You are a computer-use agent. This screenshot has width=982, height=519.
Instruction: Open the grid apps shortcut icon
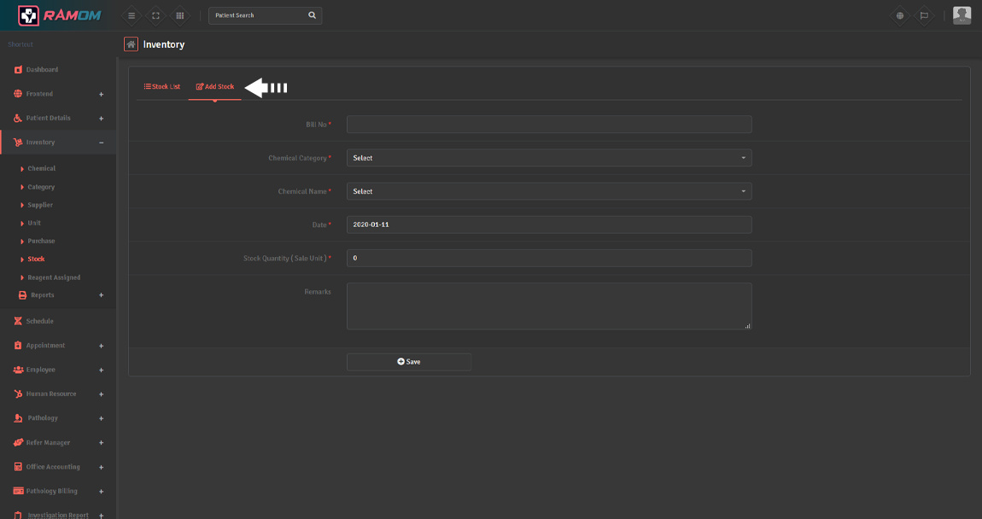click(x=179, y=15)
